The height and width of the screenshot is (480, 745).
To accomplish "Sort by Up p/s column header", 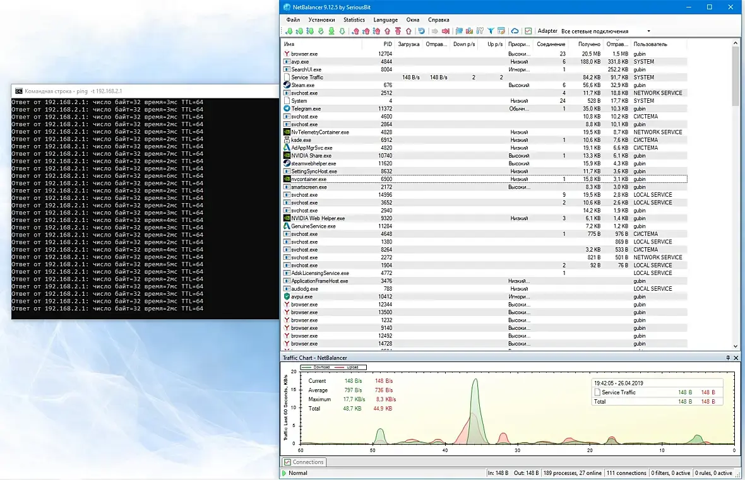I will click(x=492, y=44).
